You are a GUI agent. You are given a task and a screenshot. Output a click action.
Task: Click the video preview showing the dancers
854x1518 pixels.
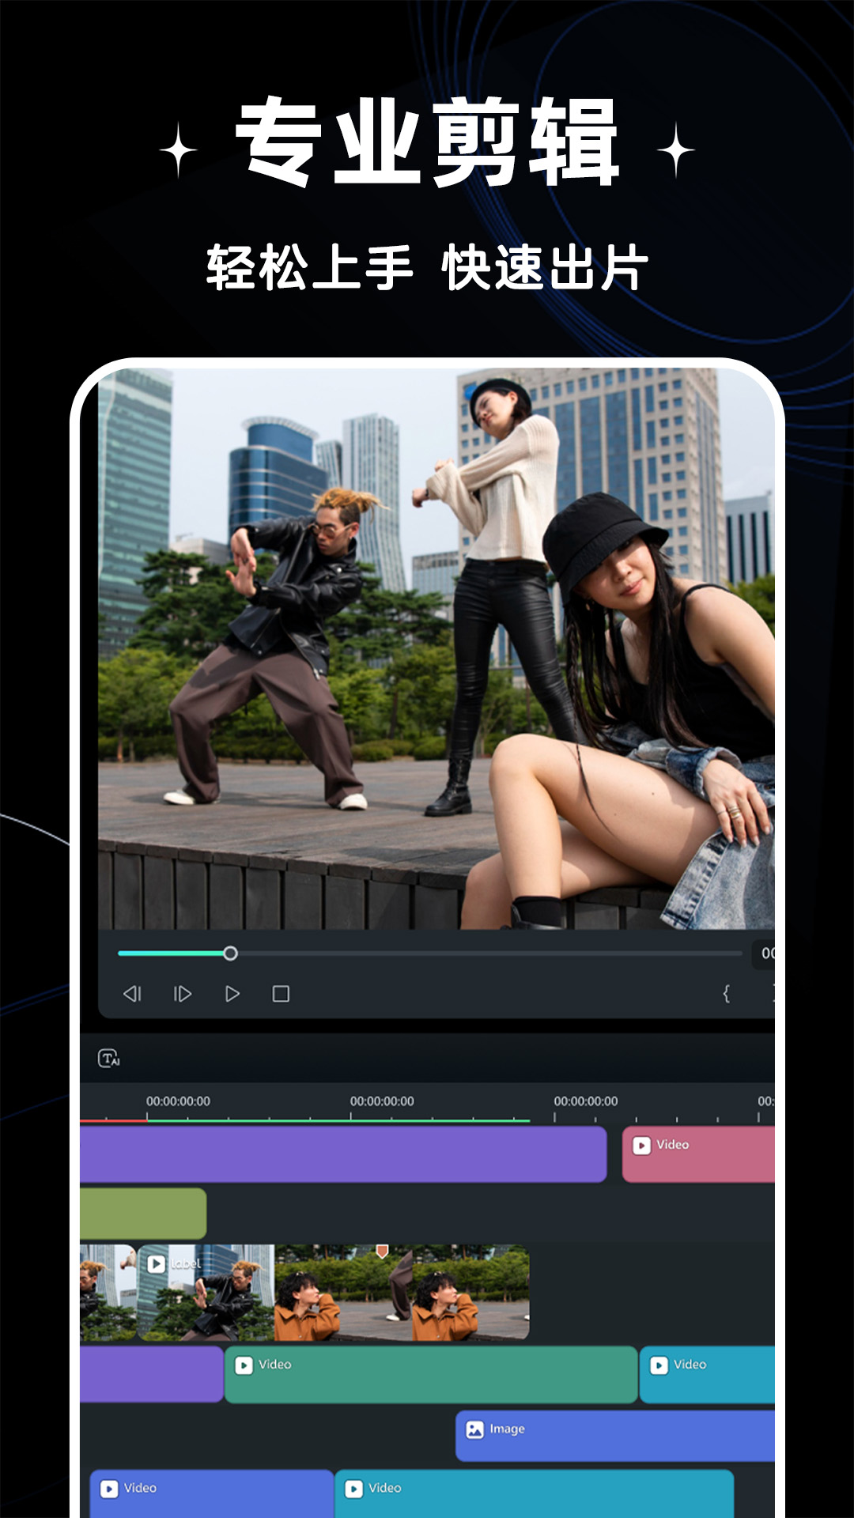[x=436, y=648]
